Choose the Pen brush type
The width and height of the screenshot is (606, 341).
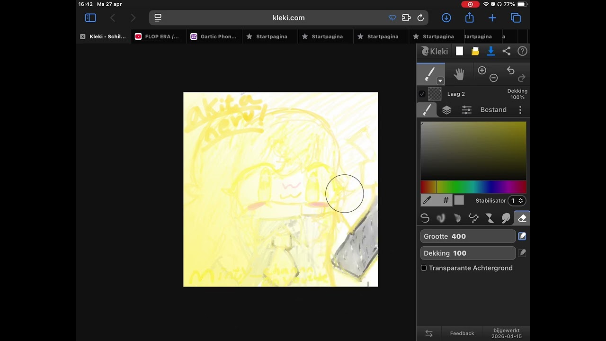(425, 218)
